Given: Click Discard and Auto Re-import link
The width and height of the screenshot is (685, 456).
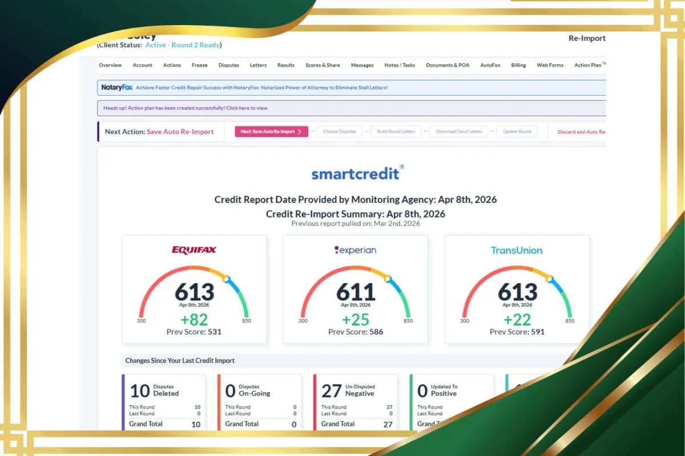Looking at the screenshot, I should click(581, 132).
